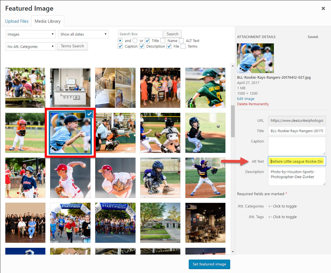The width and height of the screenshot is (331, 273).
Task: Toggle the Description search checkbox
Action: [x=142, y=46]
